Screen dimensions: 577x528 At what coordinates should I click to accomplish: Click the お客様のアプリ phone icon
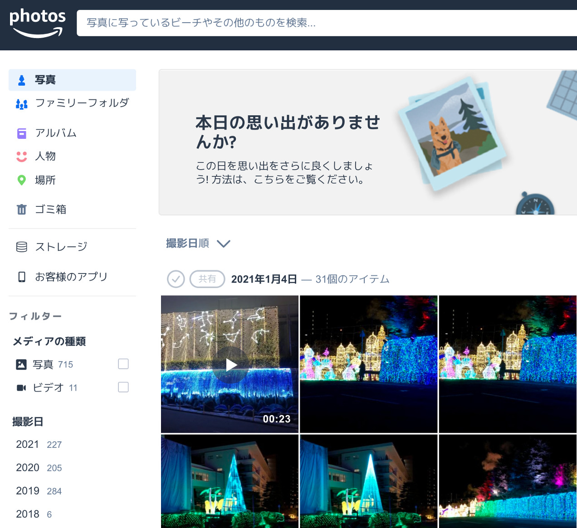(x=21, y=277)
